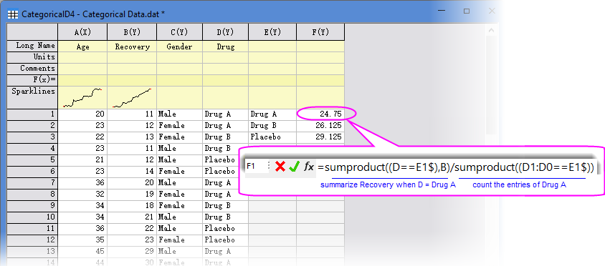Select cell E3 containing Placebo
The image size is (605, 266).
click(272, 137)
